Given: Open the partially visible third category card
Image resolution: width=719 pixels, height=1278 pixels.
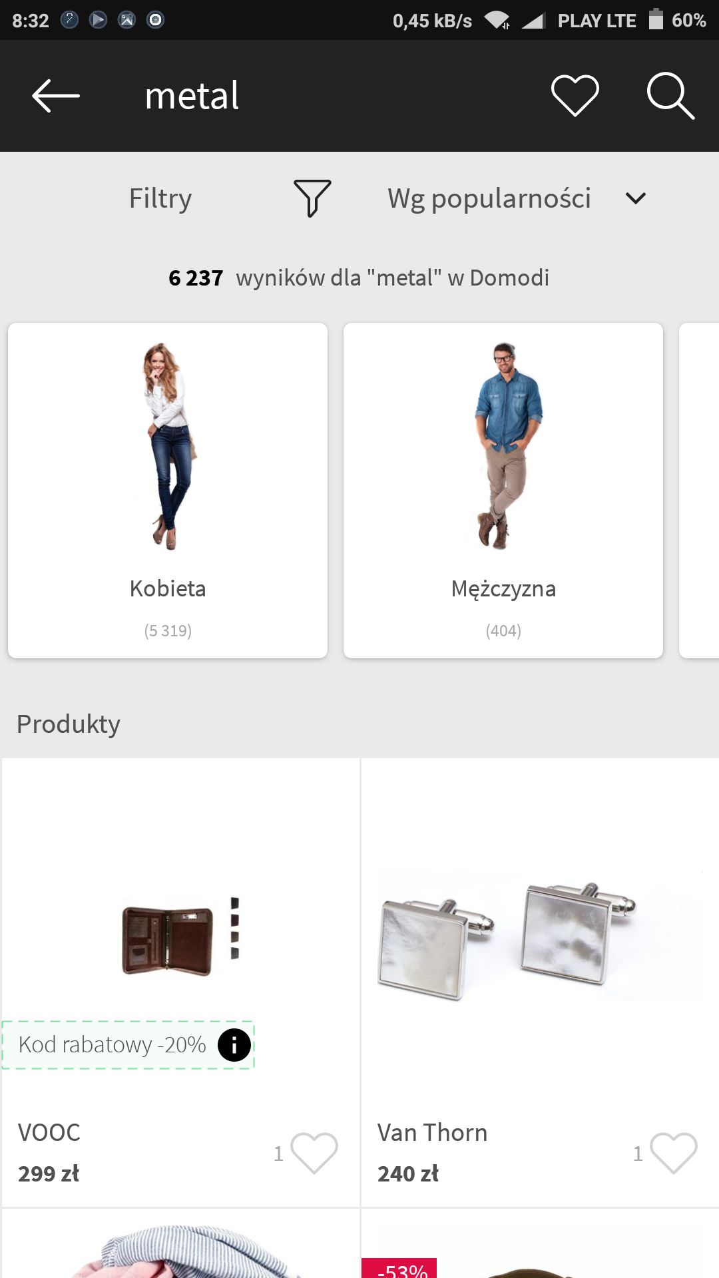Looking at the screenshot, I should (x=699, y=491).
